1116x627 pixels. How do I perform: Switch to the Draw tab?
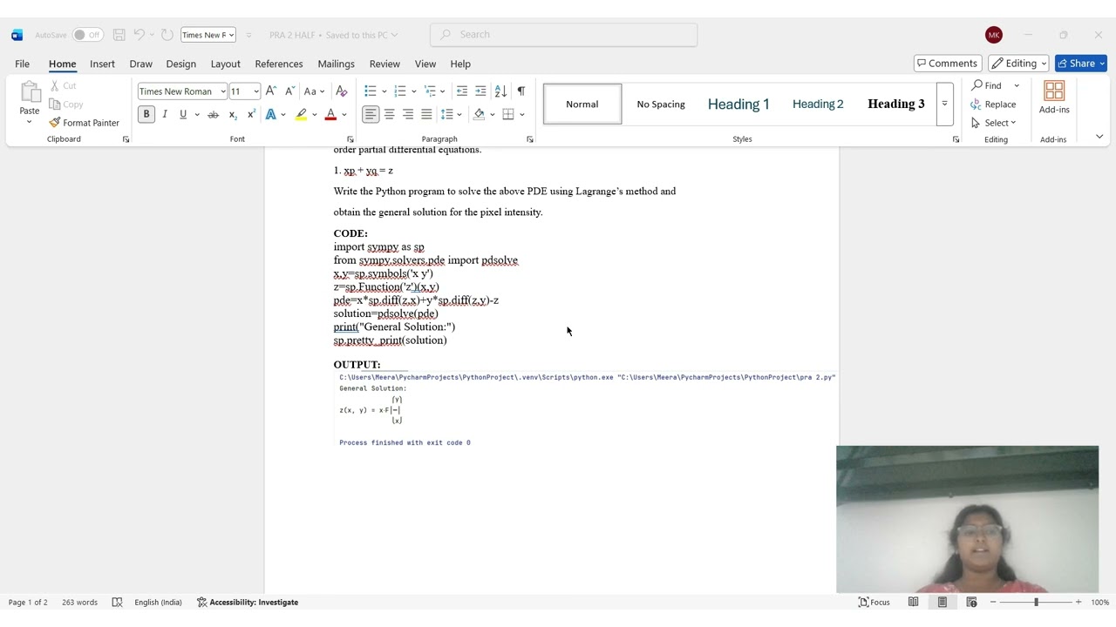[x=140, y=64]
